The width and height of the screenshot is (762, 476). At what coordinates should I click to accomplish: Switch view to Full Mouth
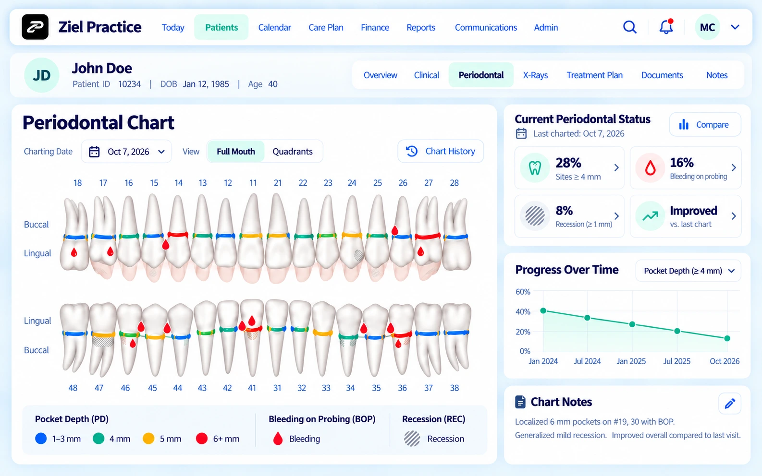[236, 152]
